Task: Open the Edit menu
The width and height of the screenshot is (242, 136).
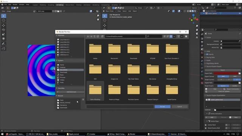Action: (10, 5)
